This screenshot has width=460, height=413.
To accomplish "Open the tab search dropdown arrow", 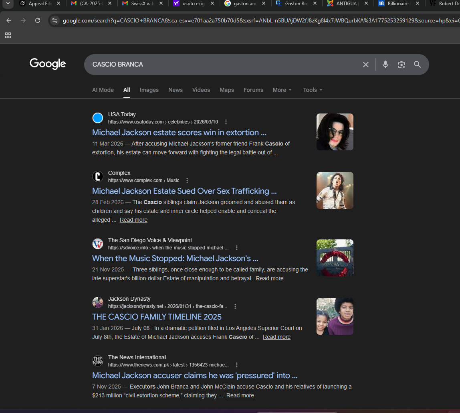I will click(8, 4).
